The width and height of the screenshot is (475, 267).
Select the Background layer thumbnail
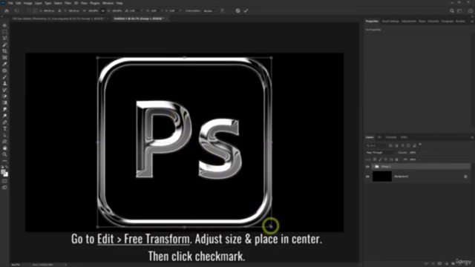381,177
